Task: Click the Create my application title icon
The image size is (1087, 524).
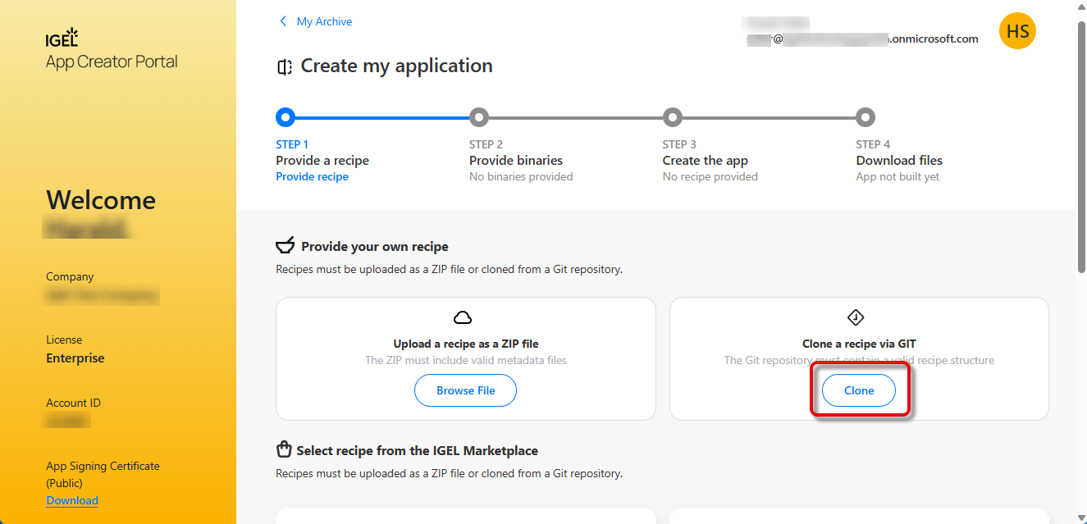Action: click(285, 67)
